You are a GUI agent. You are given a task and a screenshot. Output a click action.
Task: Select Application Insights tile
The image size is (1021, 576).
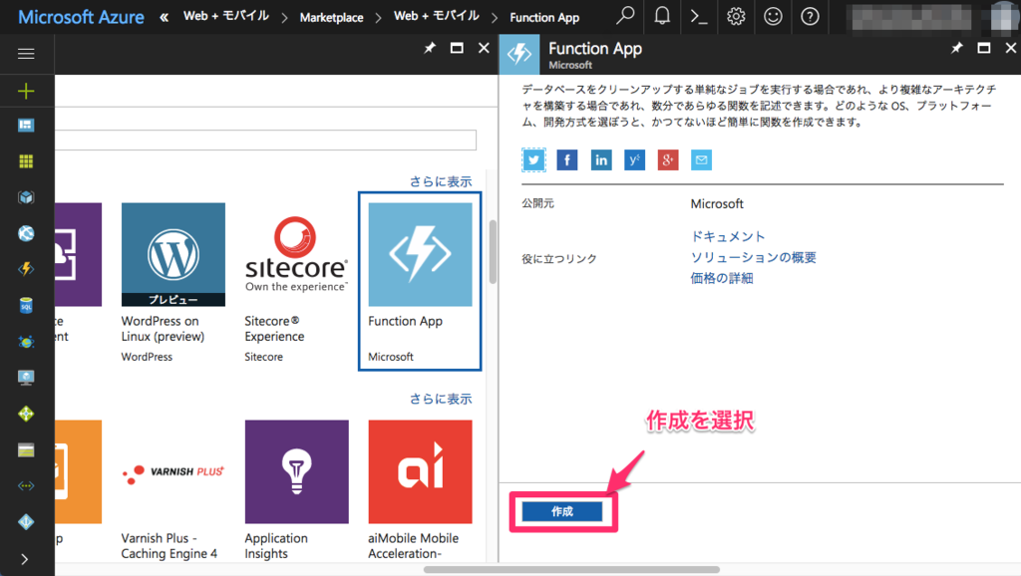pos(296,490)
